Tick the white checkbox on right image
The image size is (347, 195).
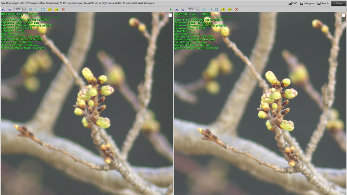(343, 15)
